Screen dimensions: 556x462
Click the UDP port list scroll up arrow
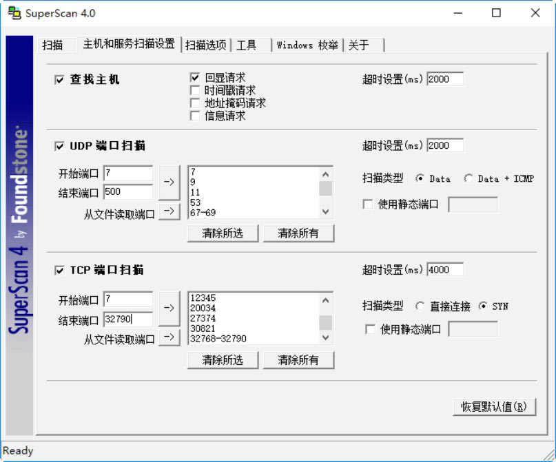[x=325, y=174]
